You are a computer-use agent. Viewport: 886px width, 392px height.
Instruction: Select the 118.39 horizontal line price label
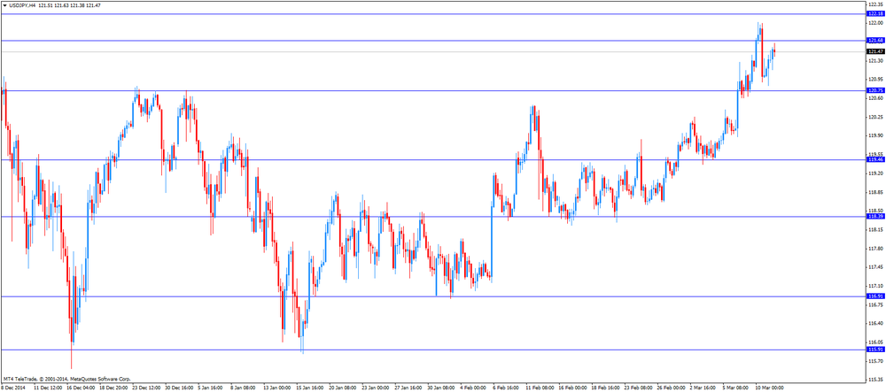[x=875, y=217]
